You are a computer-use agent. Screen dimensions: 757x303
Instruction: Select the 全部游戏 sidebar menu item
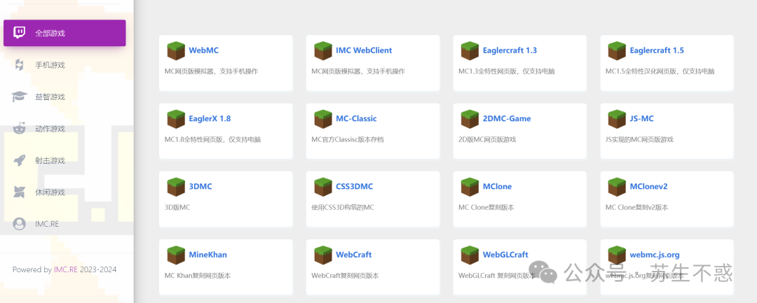(x=64, y=33)
